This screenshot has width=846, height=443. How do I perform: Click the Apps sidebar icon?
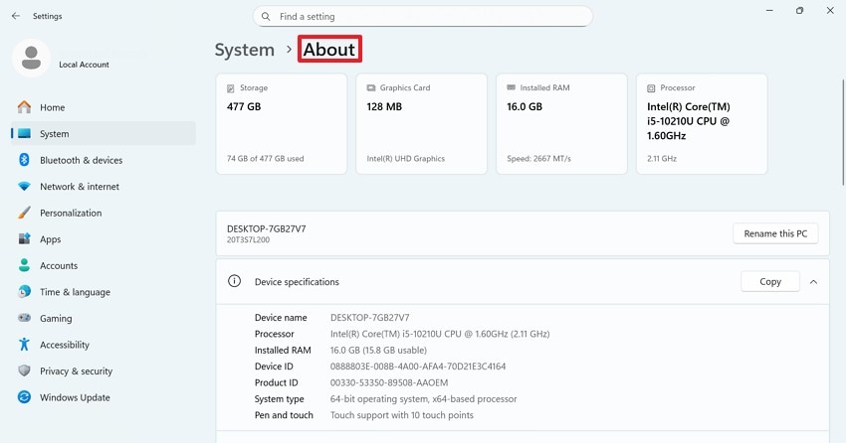point(24,239)
